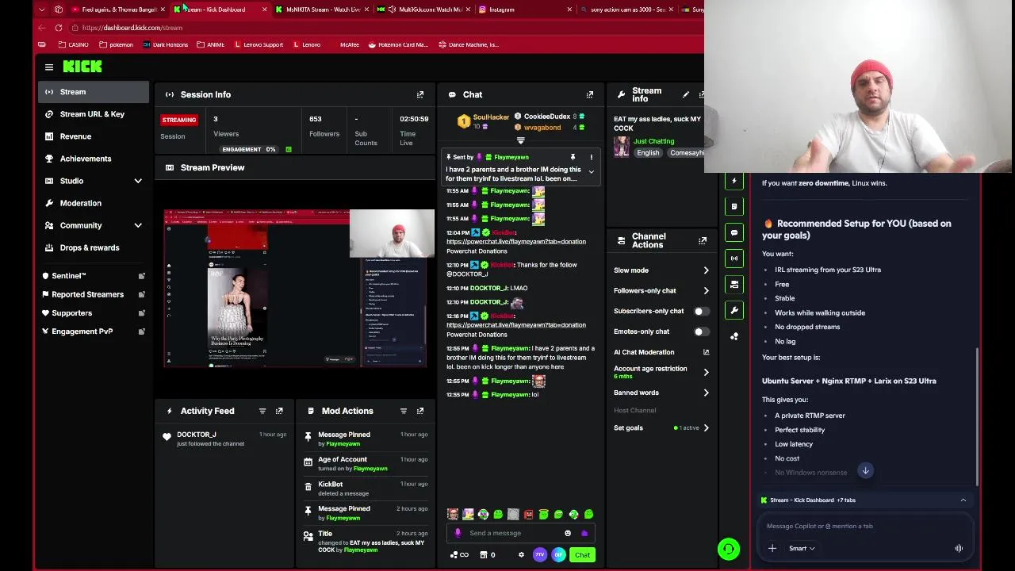Reload the browser page
1015x571 pixels.
pyautogui.click(x=59, y=28)
